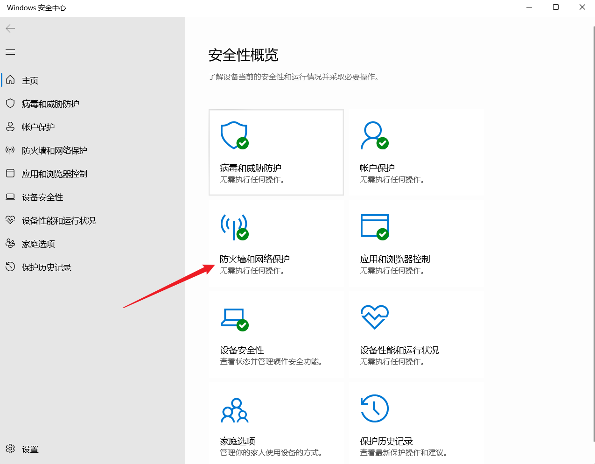Open the 设备性能和运行状况 card title

coord(399,350)
